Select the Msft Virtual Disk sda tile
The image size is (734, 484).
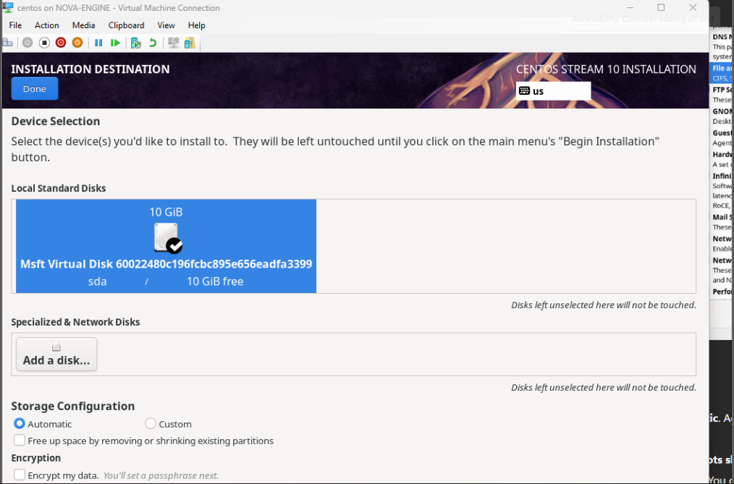click(x=166, y=247)
